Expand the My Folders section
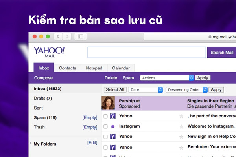The image size is (236, 157). [x=31, y=143]
